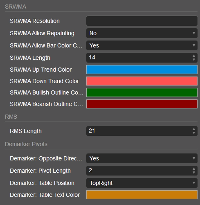200x205 pixels.
Task: Open the green SRWMA Bullish Outline color swatch
Action: click(142, 93)
